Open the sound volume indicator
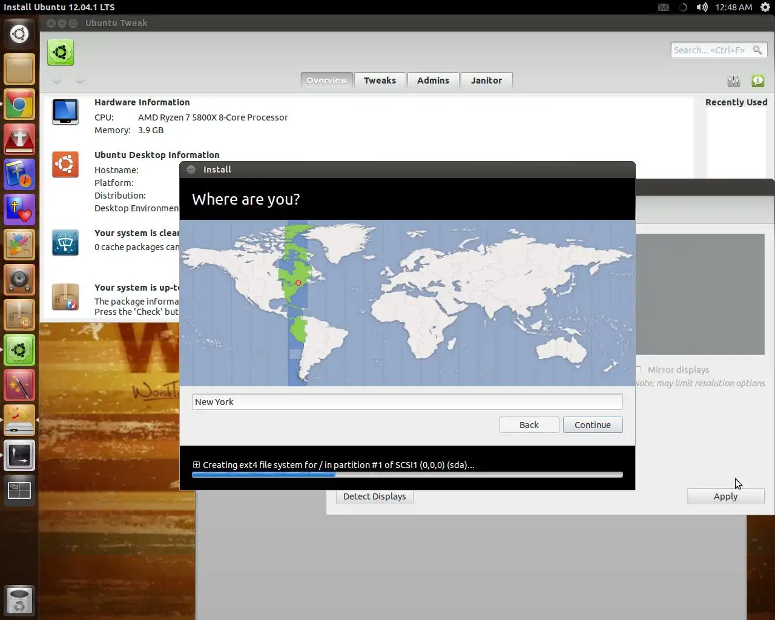775x620 pixels. (702, 7)
